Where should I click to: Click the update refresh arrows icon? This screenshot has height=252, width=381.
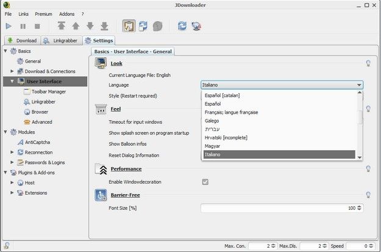[182, 26]
